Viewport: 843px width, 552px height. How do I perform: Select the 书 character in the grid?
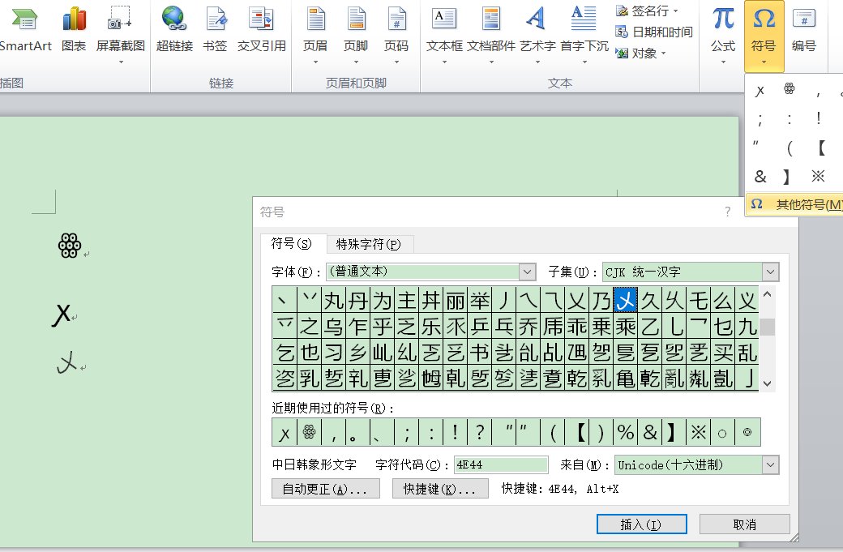[x=480, y=352]
